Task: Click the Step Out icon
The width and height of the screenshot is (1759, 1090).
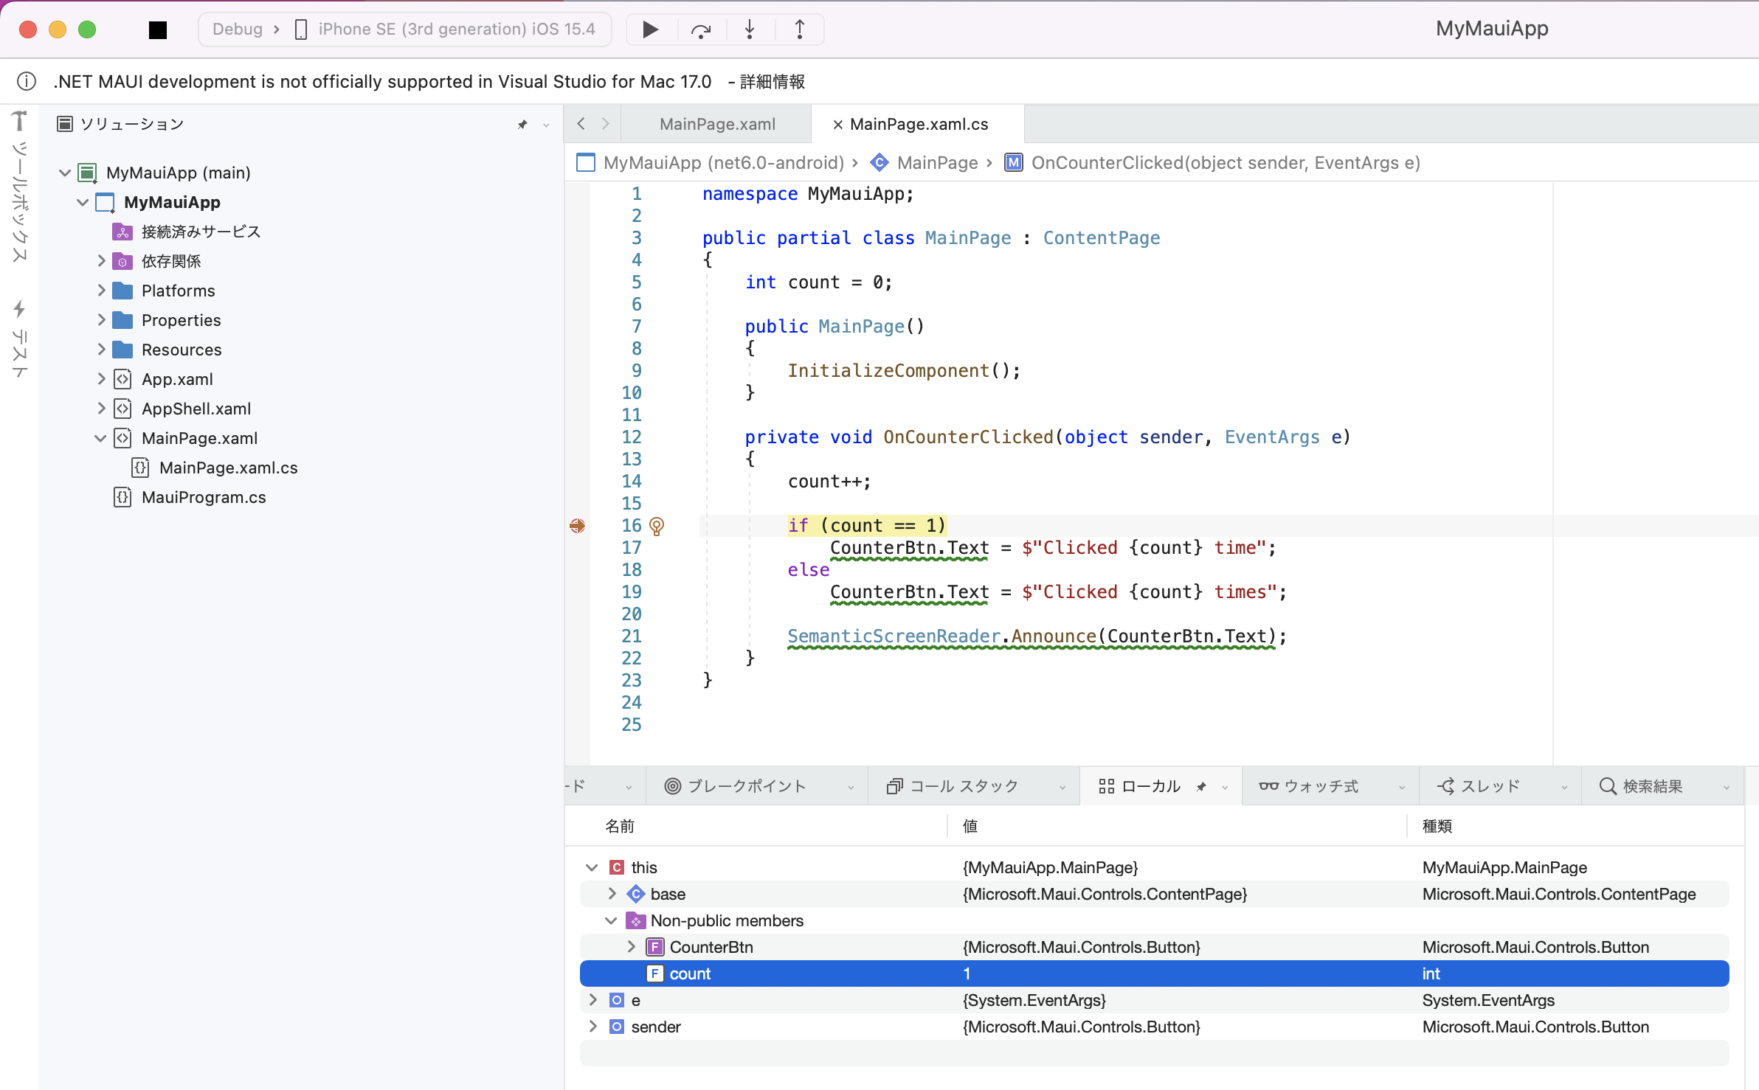Action: coord(800,29)
